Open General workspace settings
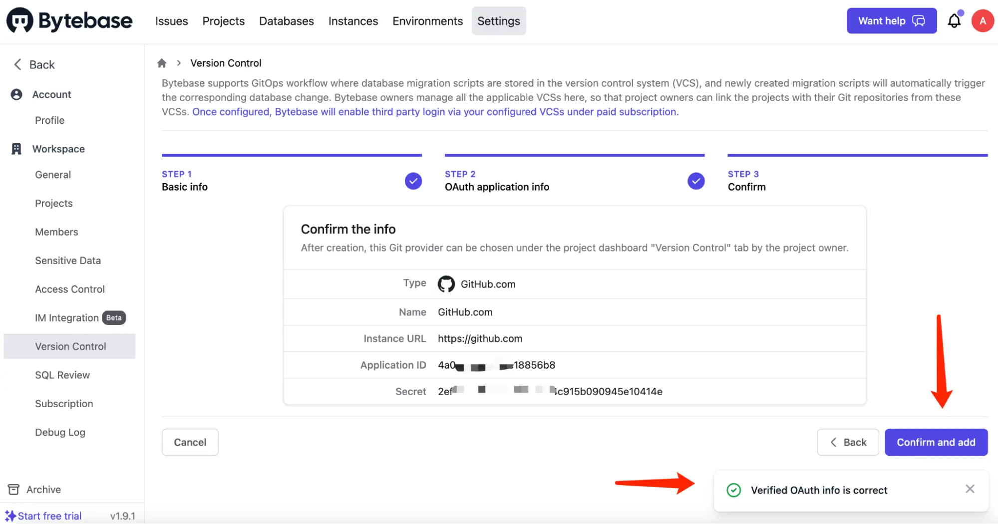The height and width of the screenshot is (524, 998). coord(53,175)
